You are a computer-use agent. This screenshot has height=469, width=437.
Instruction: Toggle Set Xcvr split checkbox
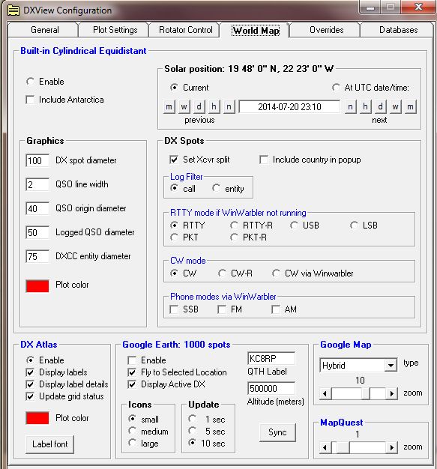pos(174,160)
